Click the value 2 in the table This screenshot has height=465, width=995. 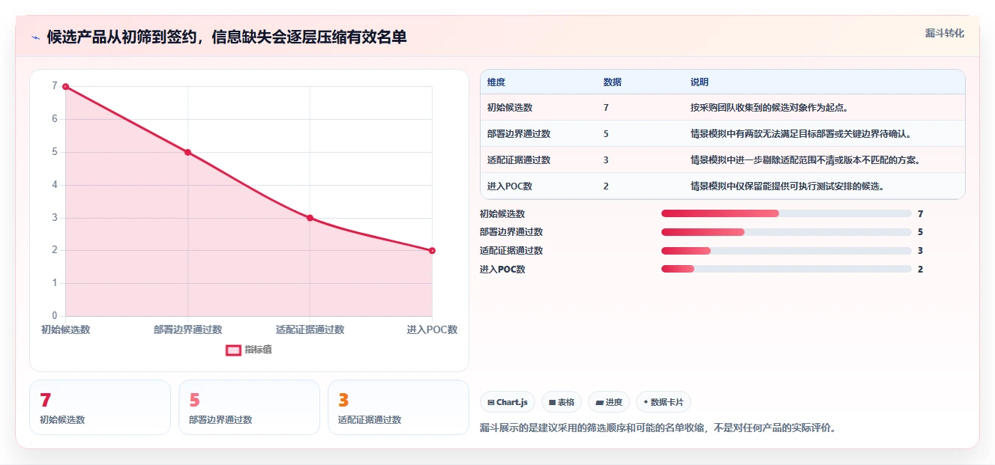(x=606, y=186)
